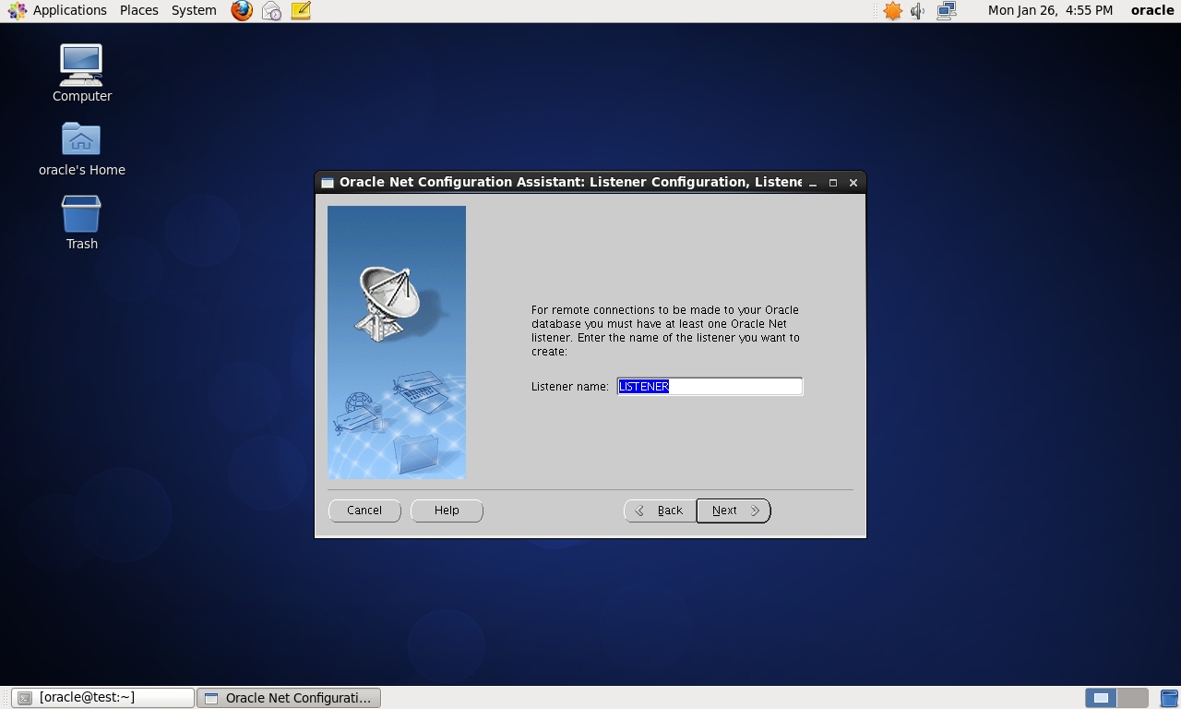This screenshot has width=1181, height=709.
Task: Minimize the Oracle Net Configuration window
Action: pos(813,183)
